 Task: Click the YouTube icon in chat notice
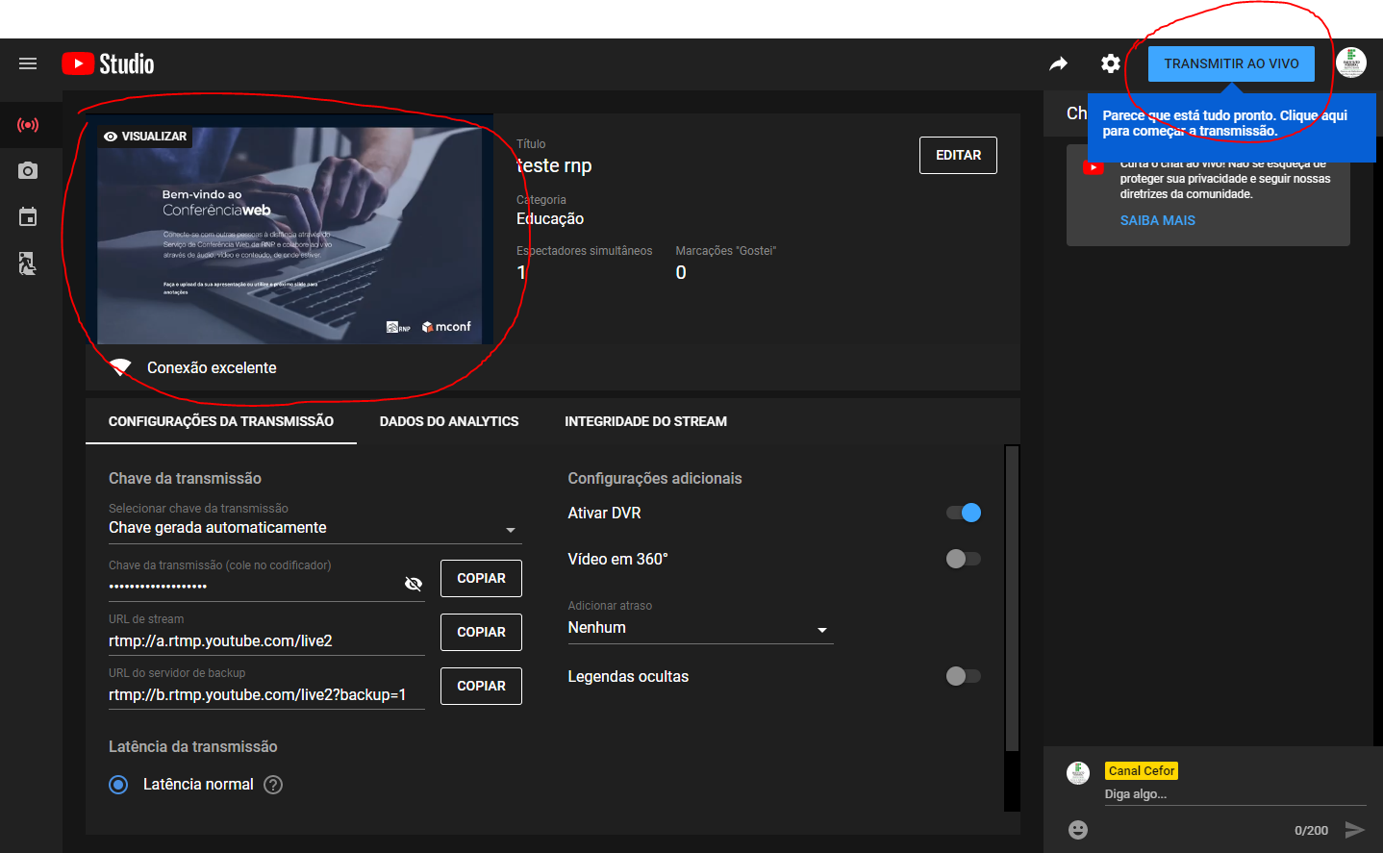[x=1094, y=167]
